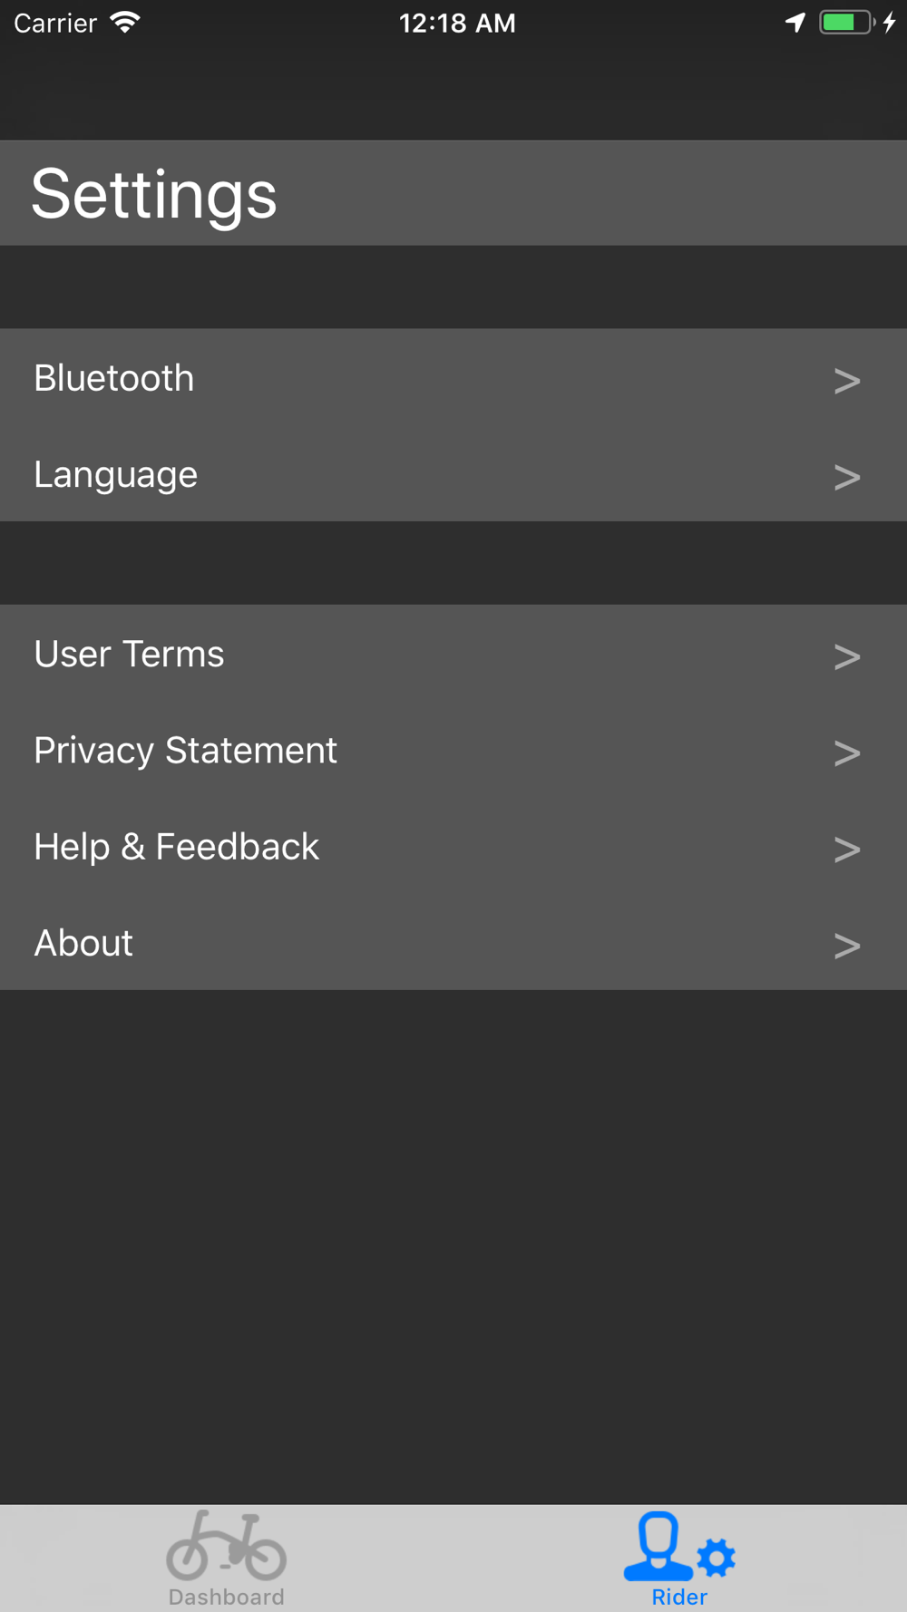Open Privacy Statement chevron arrow
This screenshot has height=1612, width=907.
846,753
